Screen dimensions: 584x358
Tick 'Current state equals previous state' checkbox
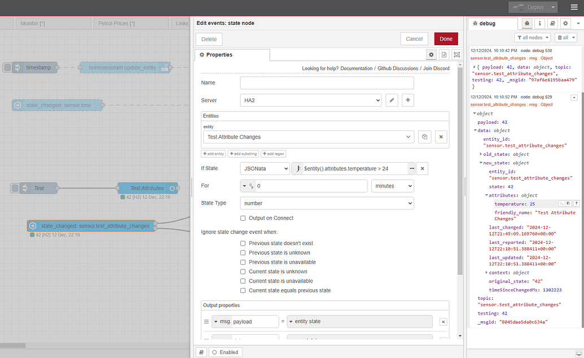click(x=243, y=290)
